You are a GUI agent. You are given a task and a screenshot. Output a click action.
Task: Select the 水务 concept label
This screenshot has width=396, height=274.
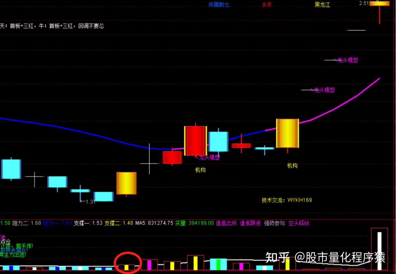tap(266, 5)
